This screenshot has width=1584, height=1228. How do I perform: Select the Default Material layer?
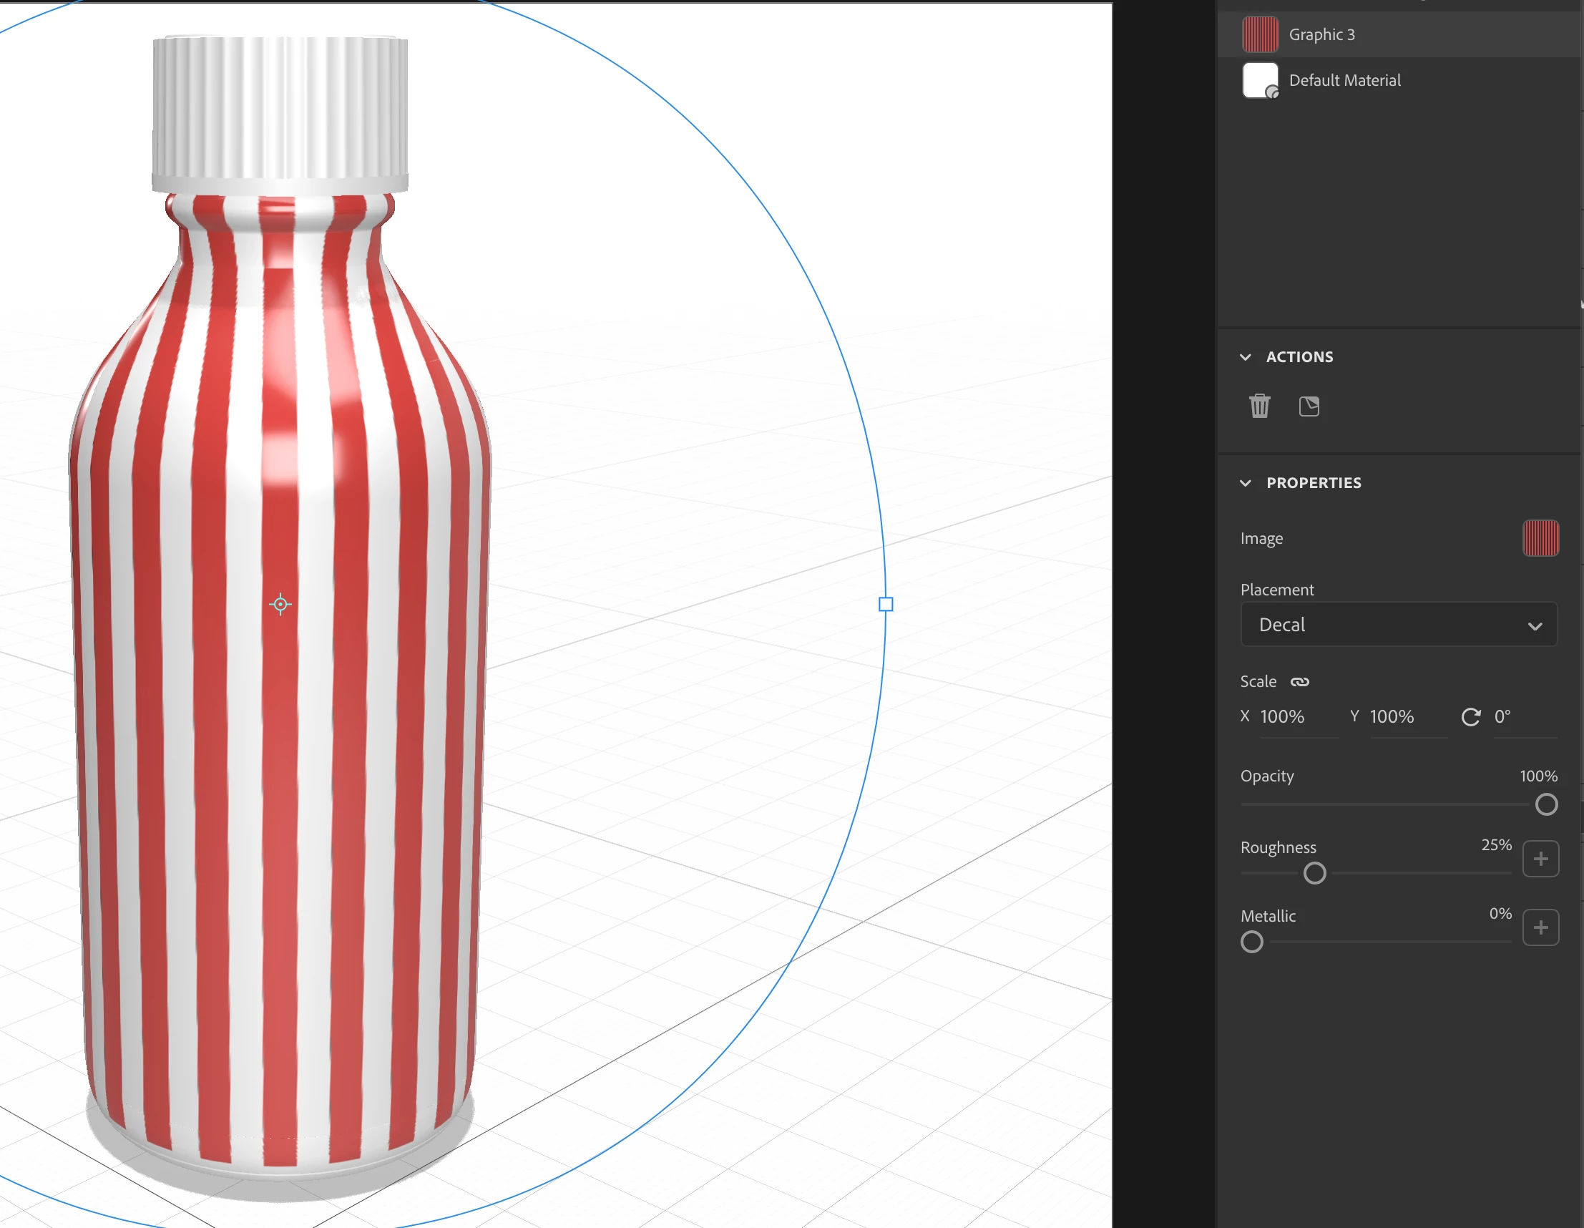click(1344, 81)
